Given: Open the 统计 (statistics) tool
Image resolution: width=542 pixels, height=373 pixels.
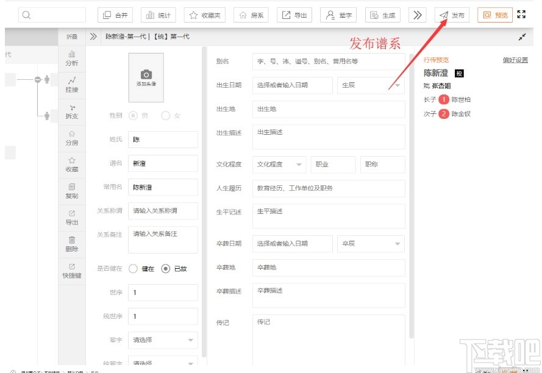Looking at the screenshot, I should pos(158,15).
